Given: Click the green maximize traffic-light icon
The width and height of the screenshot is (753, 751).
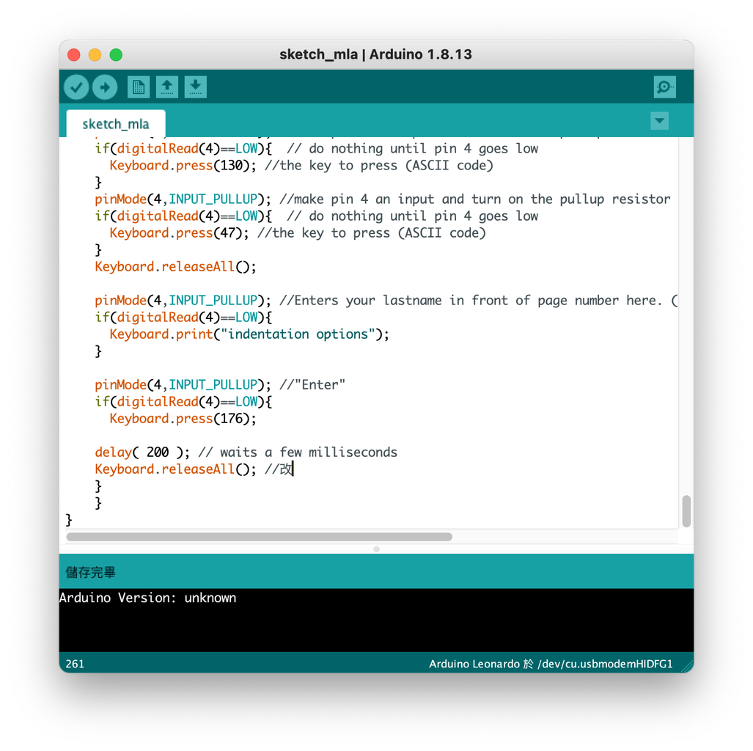Looking at the screenshot, I should coord(116,54).
